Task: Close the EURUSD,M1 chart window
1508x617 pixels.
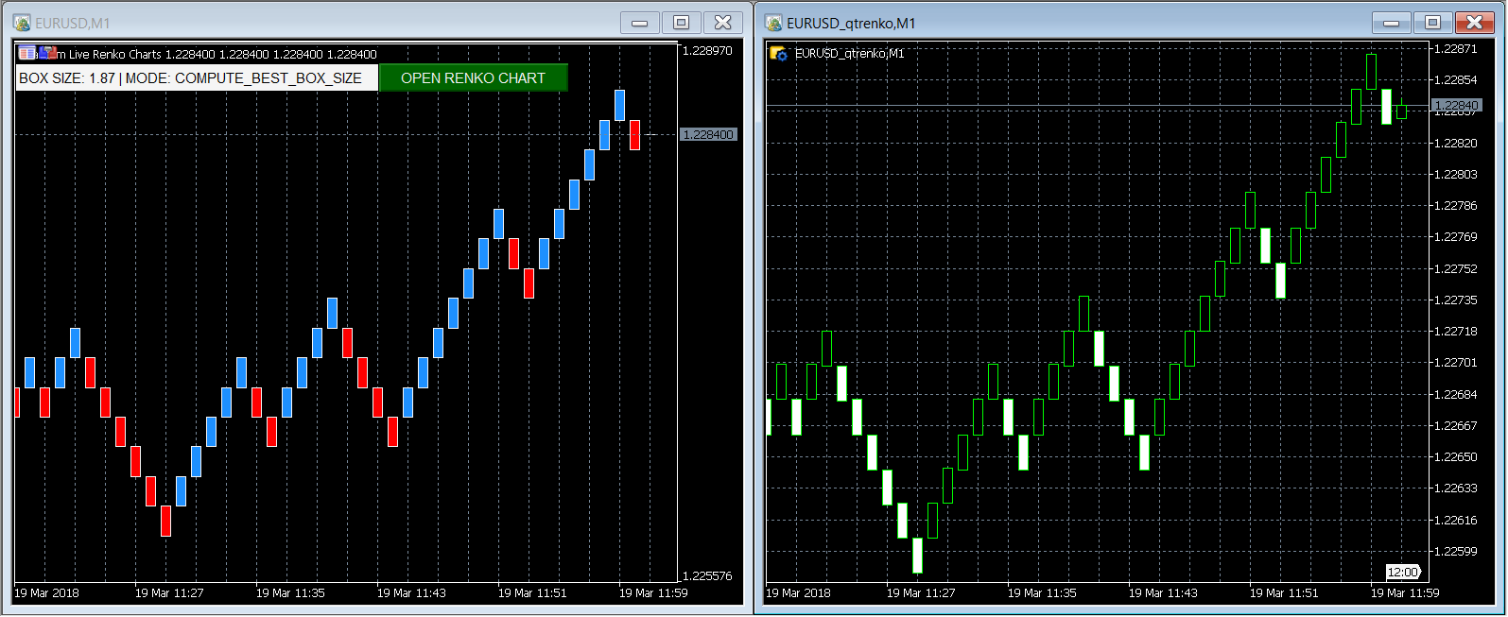Action: point(722,23)
